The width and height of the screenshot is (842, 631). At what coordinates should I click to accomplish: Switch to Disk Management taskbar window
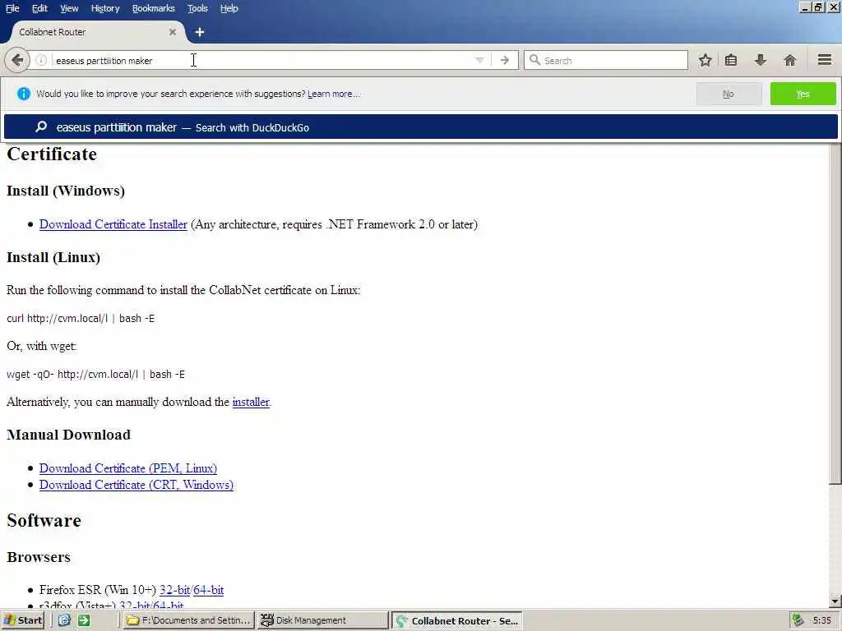(x=322, y=620)
